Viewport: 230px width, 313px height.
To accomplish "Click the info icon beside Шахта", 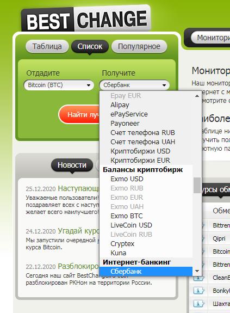I will pyautogui.click(x=198, y=304).
